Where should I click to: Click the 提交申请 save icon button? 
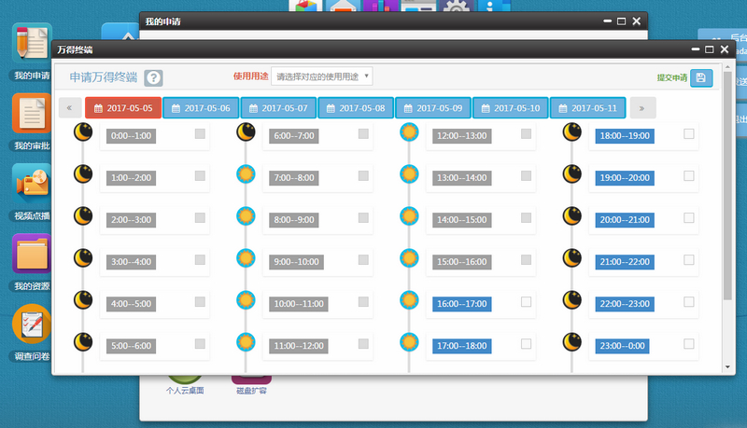click(x=701, y=78)
